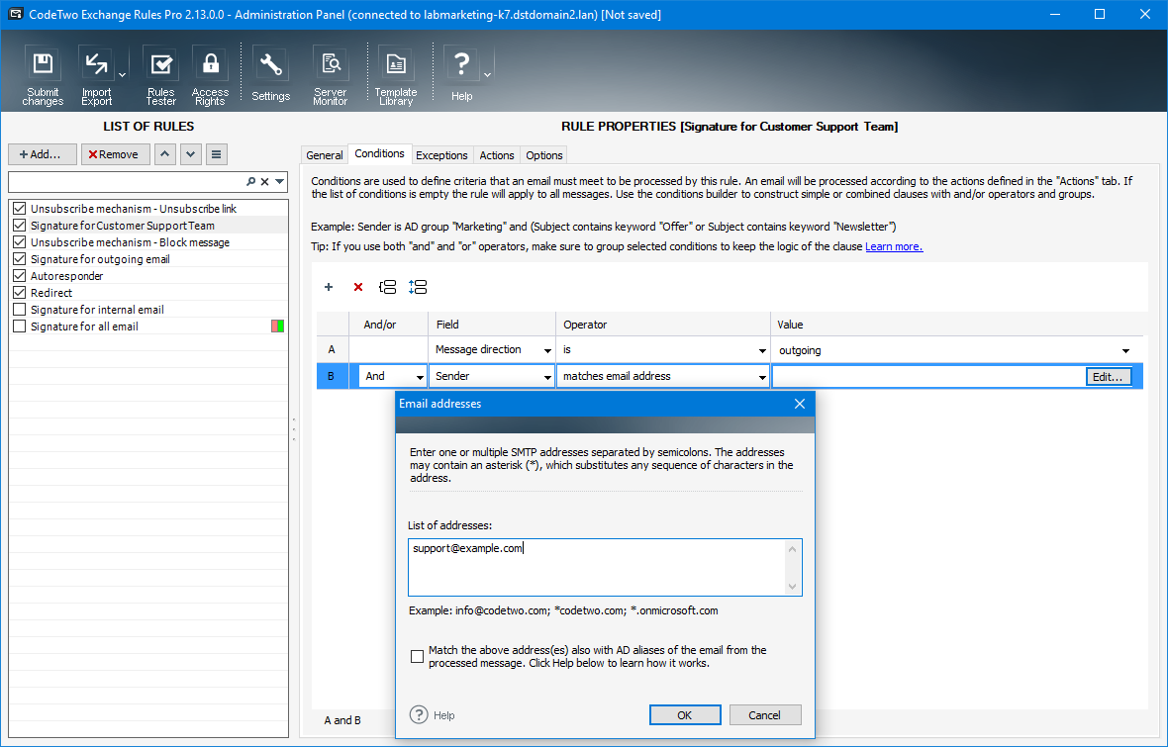Expand the Help toolbar dropdown arrow
This screenshot has width=1168, height=747.
pyautogui.click(x=487, y=75)
